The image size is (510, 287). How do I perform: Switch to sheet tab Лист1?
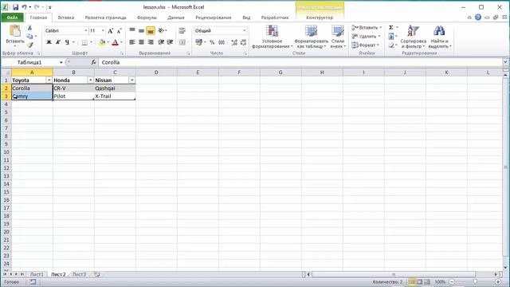tap(37, 274)
